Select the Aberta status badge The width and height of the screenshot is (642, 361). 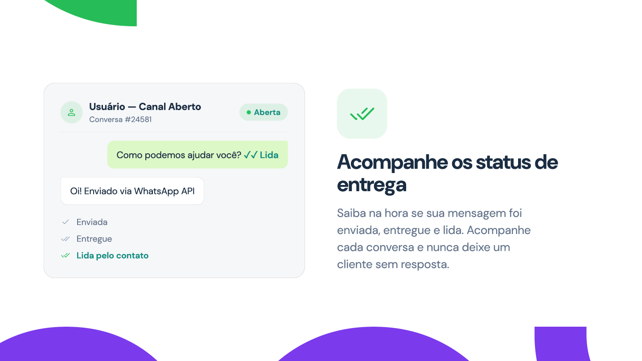tap(263, 112)
